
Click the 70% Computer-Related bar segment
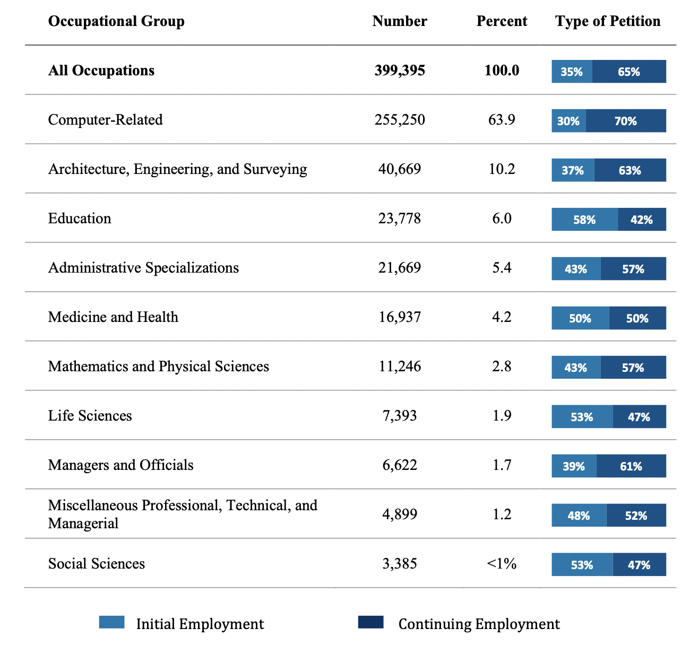(x=626, y=121)
